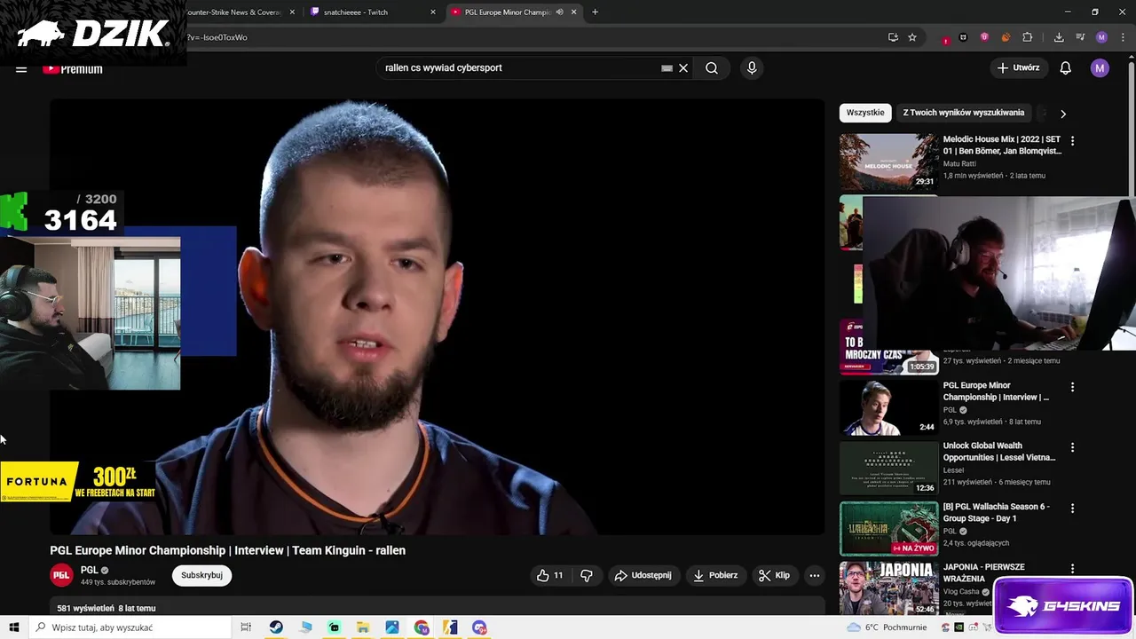Open Chrome from the taskbar
1136x639 pixels.
coord(422,627)
